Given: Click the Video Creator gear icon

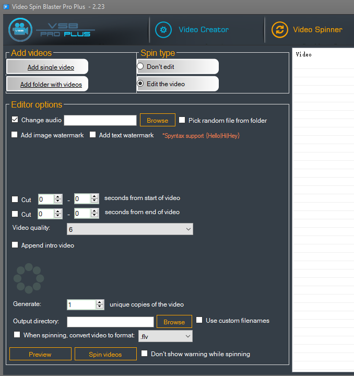Looking at the screenshot, I should (x=163, y=30).
